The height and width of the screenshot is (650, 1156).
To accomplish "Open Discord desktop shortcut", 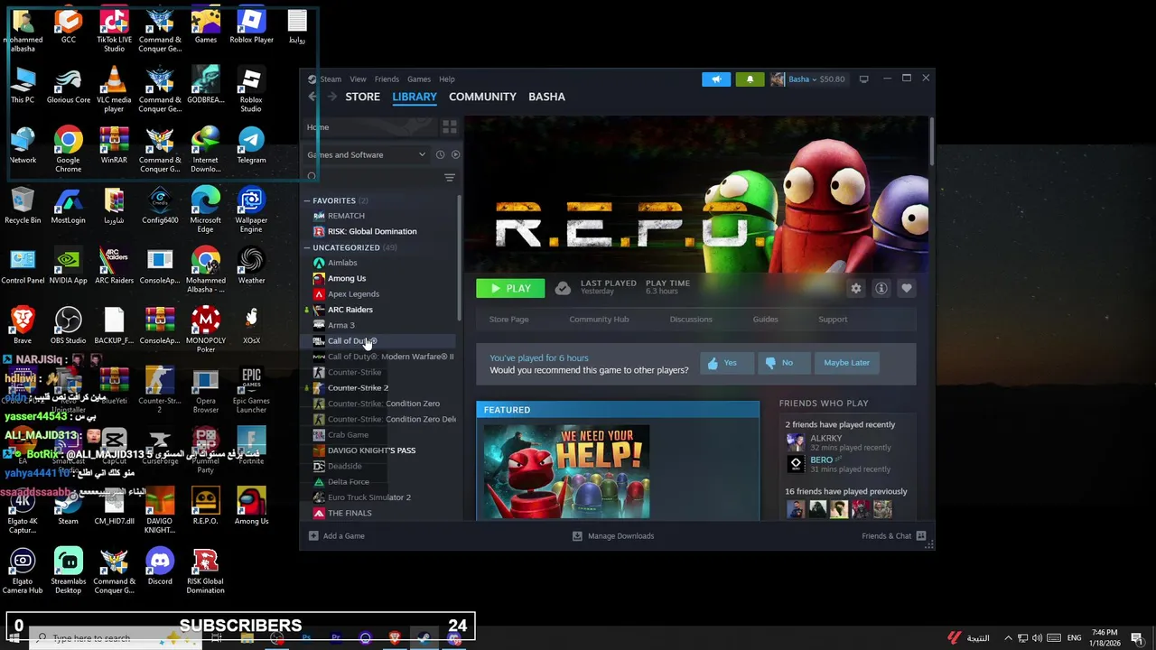I will [160, 567].
